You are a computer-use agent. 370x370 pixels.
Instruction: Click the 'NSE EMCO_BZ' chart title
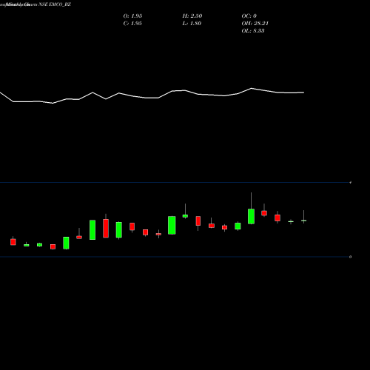click(x=55, y=4)
